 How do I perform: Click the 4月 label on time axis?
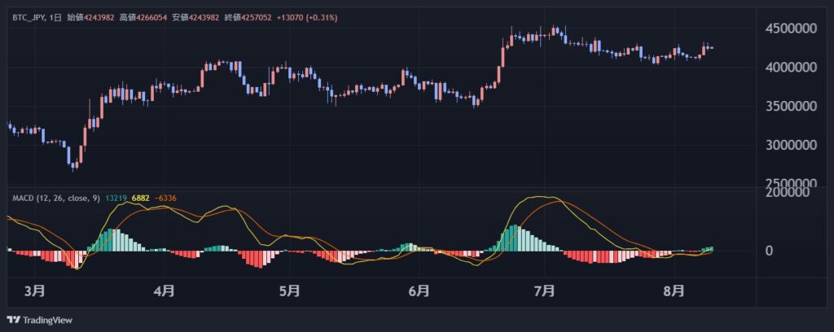click(x=165, y=290)
